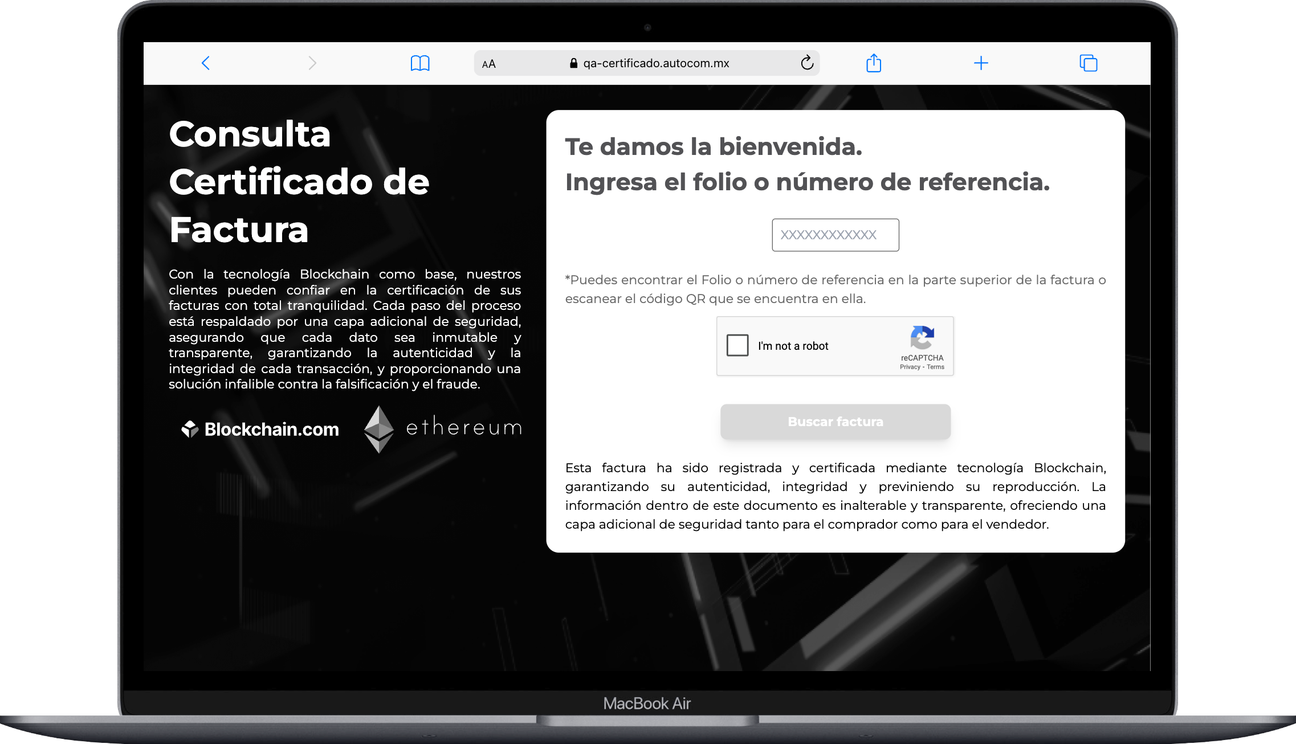Click the Buscar factura button
The height and width of the screenshot is (744, 1296).
click(836, 422)
